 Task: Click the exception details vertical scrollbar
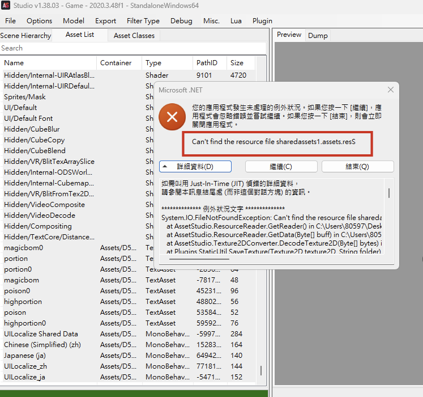[x=388, y=193]
